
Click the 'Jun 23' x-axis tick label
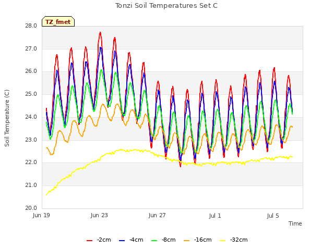click(99, 215)
